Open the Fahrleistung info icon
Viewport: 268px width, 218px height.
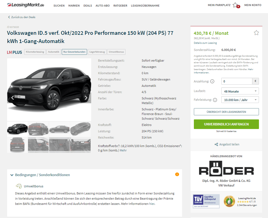pyautogui.click(x=215, y=100)
